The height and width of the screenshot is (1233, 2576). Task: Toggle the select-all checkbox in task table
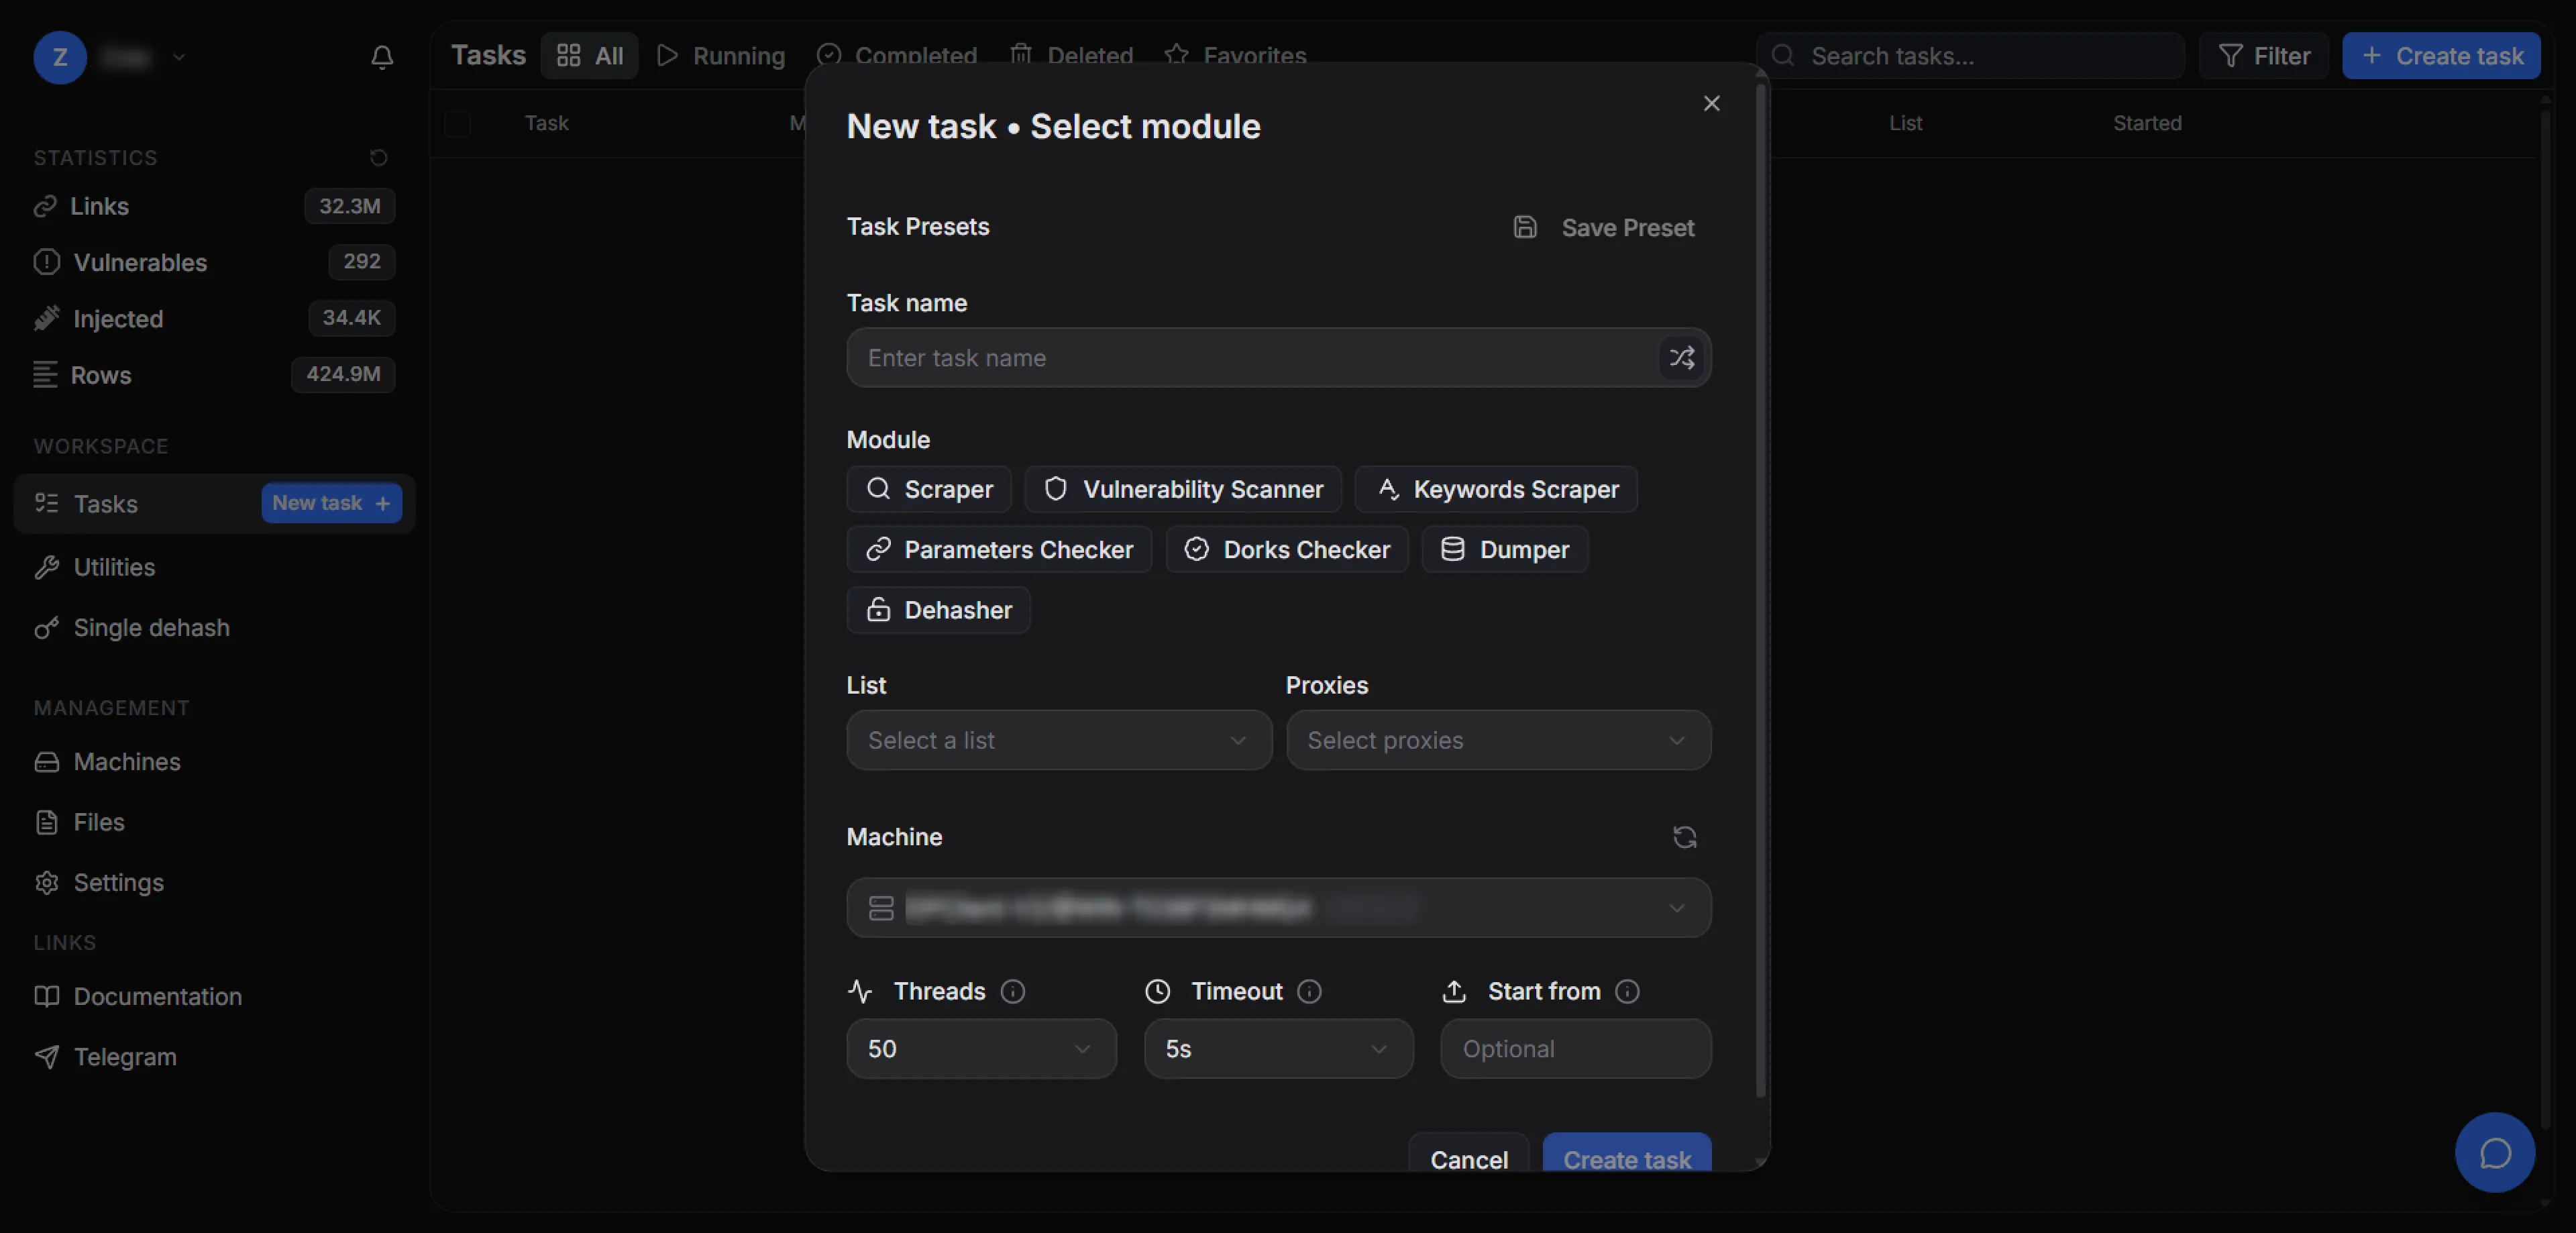(457, 124)
